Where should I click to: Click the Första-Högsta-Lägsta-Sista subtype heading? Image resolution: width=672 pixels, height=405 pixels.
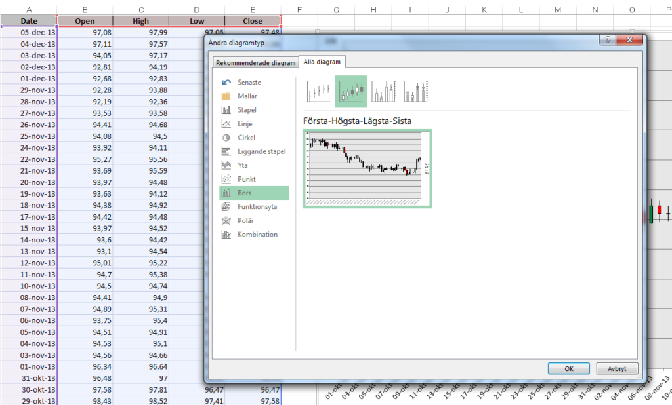[357, 121]
